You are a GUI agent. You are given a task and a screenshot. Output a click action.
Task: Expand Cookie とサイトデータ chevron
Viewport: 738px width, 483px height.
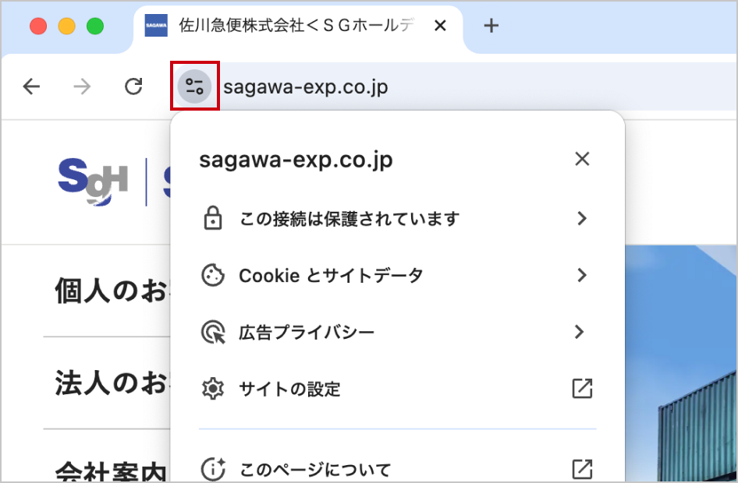[582, 275]
